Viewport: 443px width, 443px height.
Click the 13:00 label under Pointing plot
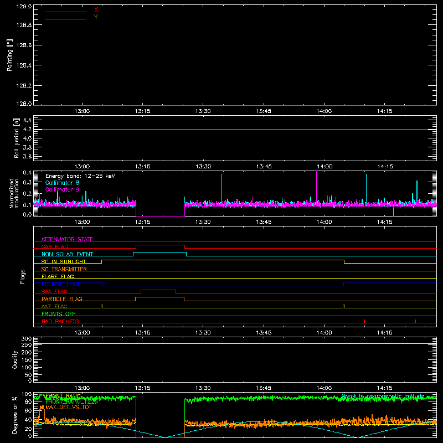point(82,111)
